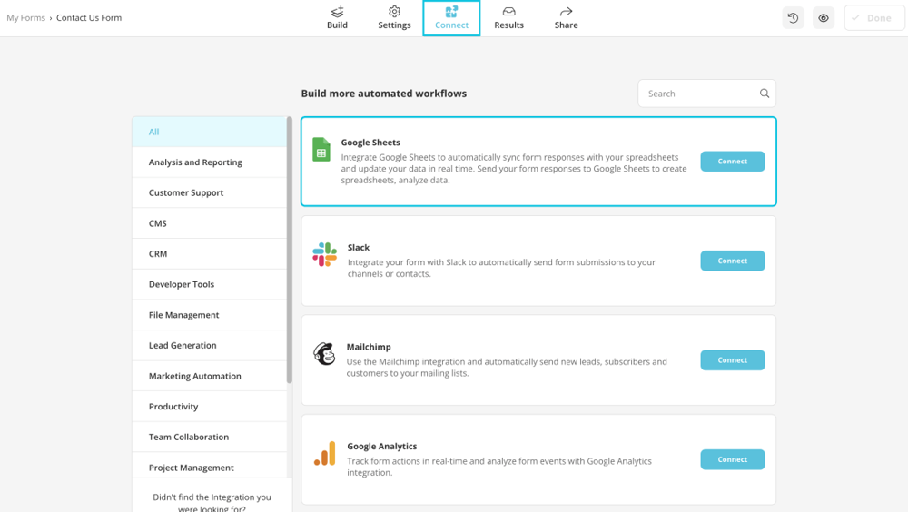
Task: Click the Google Sheets icon
Action: coord(321,150)
